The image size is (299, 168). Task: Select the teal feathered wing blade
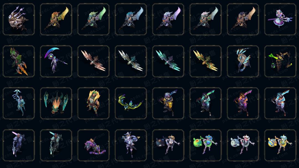point(168,61)
